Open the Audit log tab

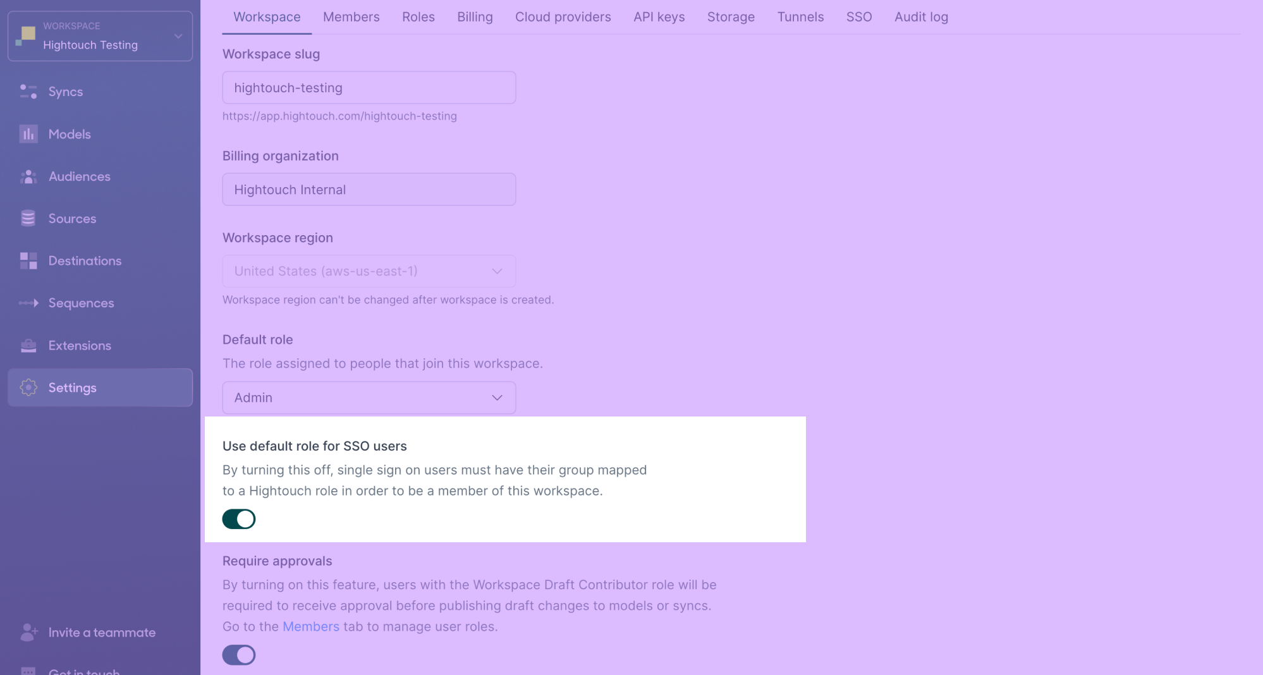(921, 17)
